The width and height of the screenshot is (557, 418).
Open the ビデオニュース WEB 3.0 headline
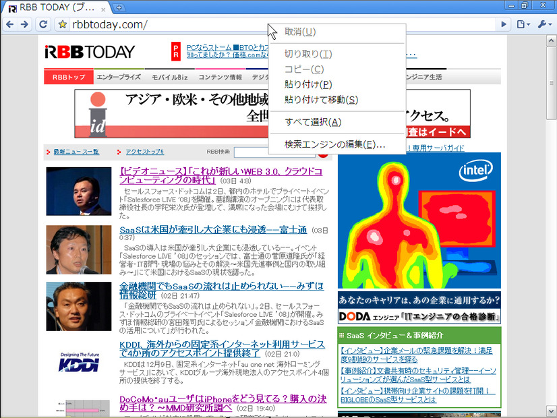(x=221, y=175)
